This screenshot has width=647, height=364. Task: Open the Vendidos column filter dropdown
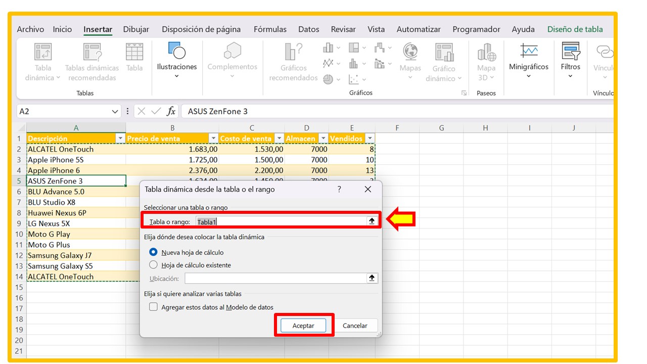click(x=369, y=138)
